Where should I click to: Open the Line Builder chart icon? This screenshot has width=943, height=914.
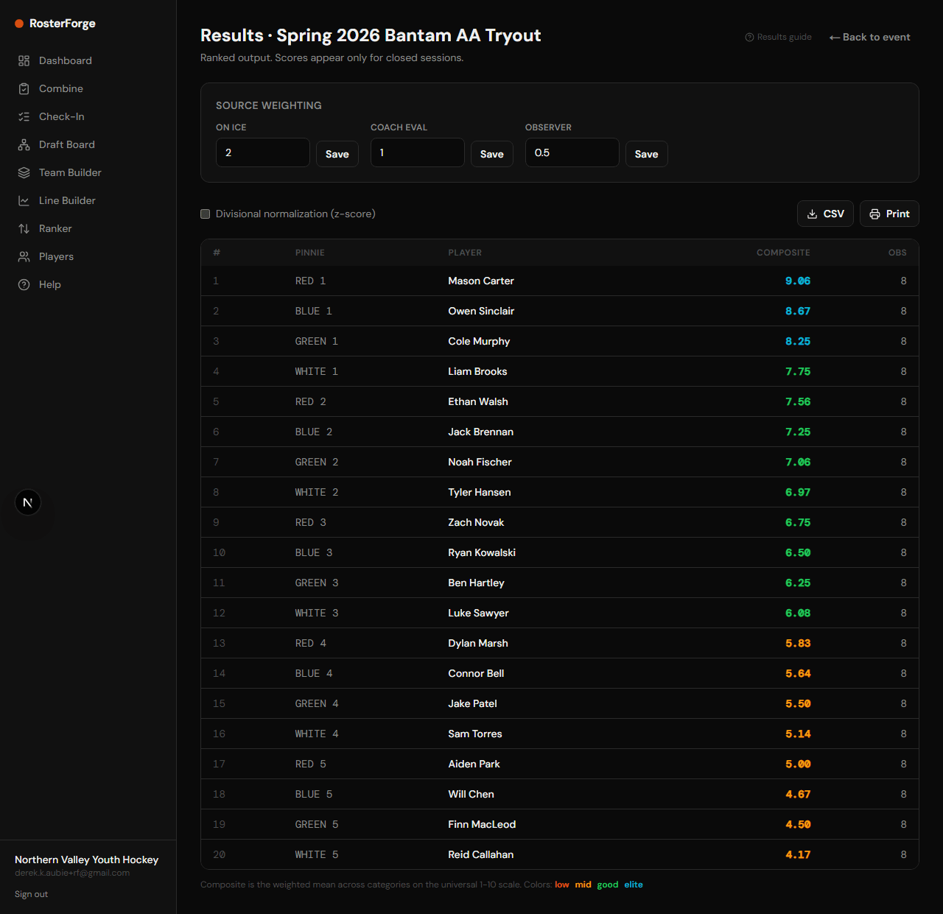click(x=24, y=200)
